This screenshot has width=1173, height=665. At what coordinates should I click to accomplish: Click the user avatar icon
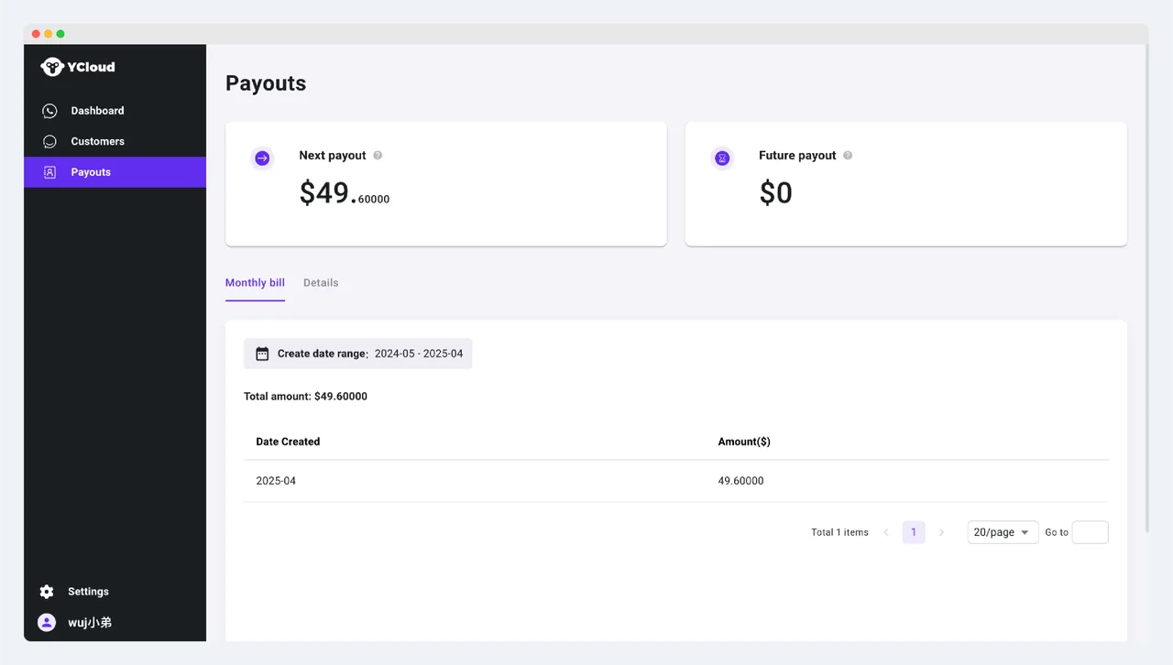click(47, 622)
